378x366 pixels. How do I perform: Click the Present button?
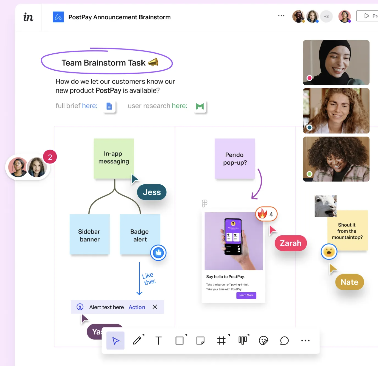click(x=367, y=16)
